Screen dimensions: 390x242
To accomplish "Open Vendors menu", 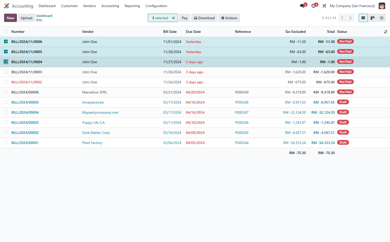I will (90, 6).
